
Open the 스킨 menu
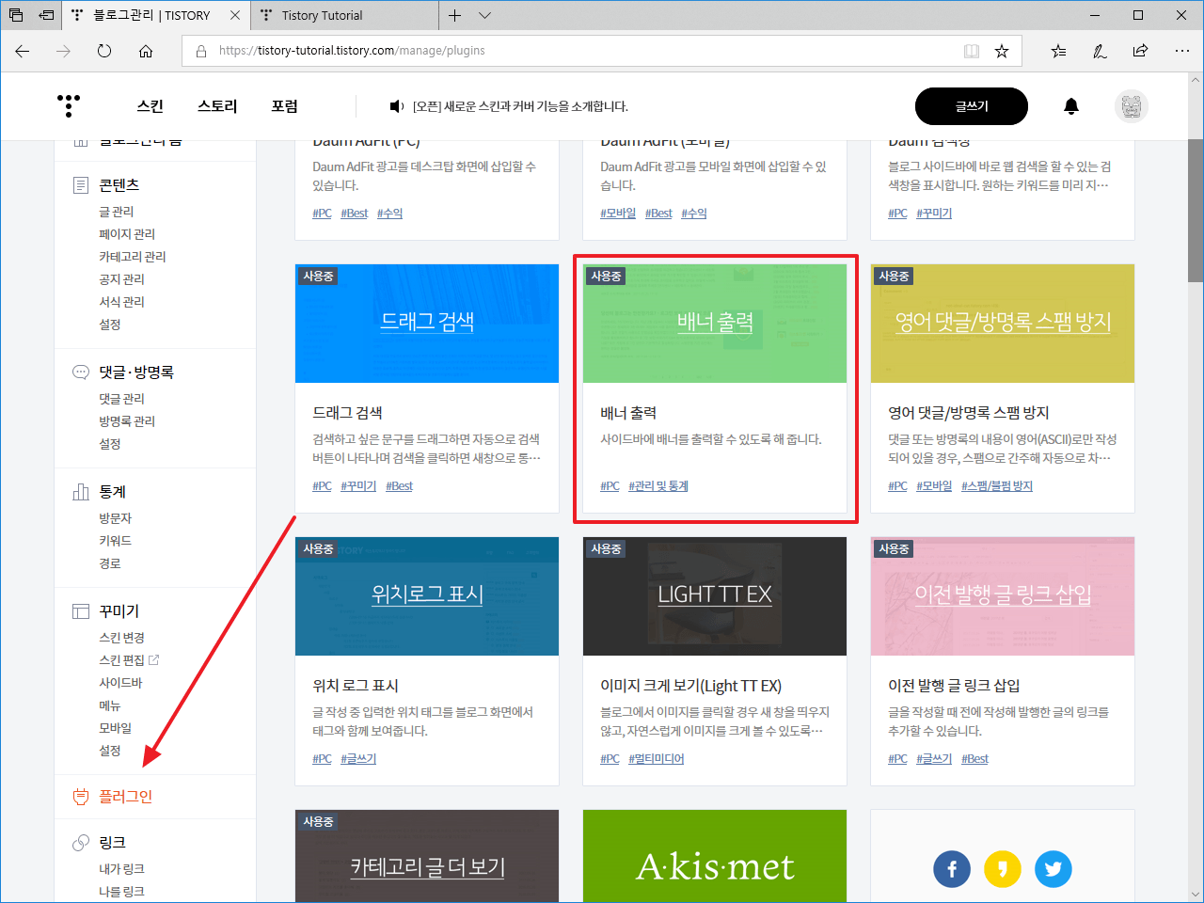(x=150, y=106)
